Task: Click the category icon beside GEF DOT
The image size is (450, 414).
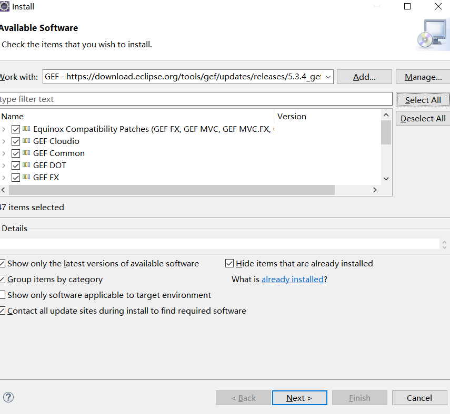Action: pyautogui.click(x=26, y=165)
